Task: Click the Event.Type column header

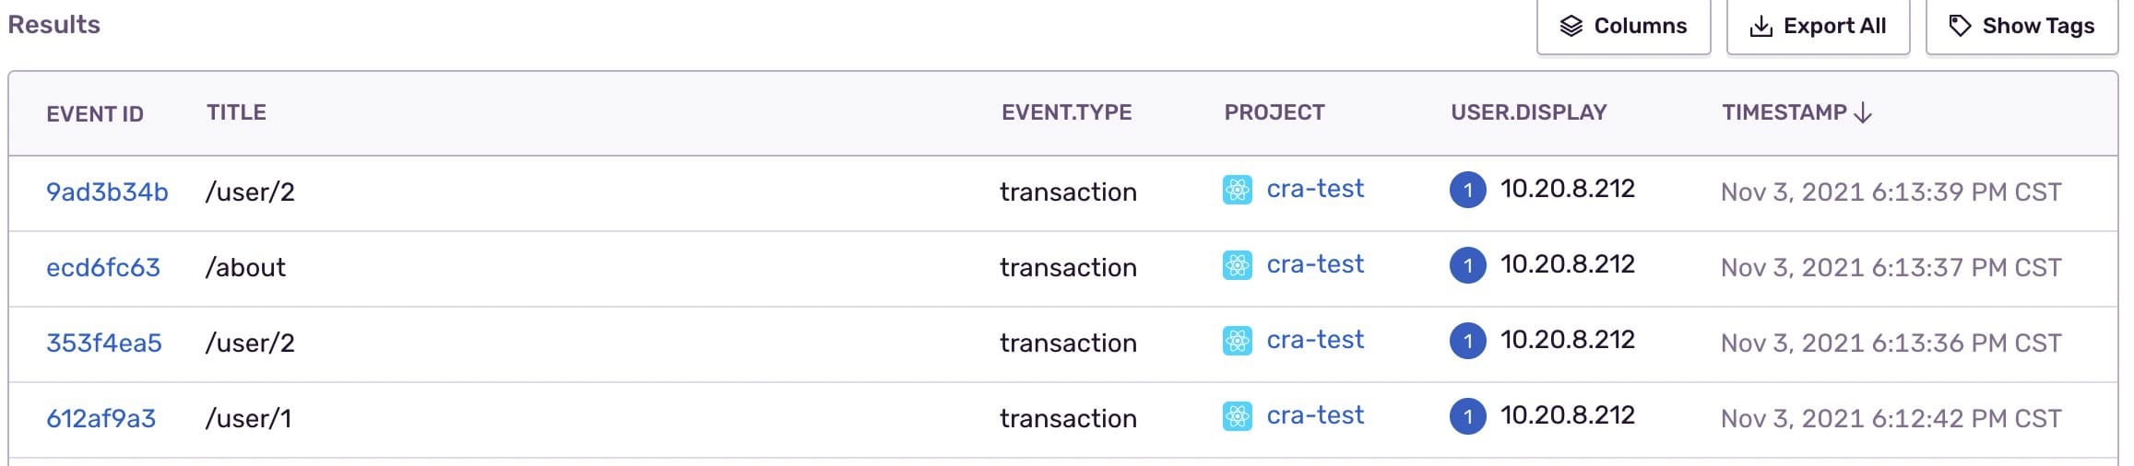Action: [1066, 112]
